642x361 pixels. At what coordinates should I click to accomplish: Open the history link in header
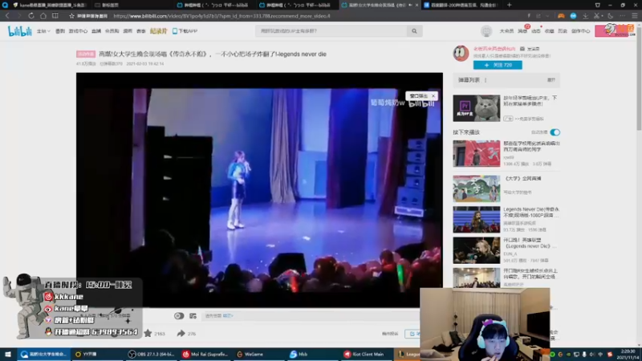[563, 31]
